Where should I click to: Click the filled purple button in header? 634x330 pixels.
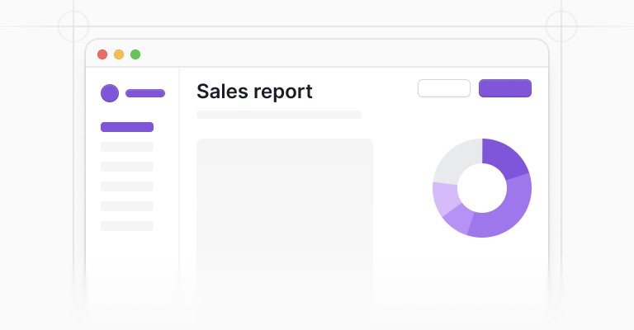coord(505,88)
